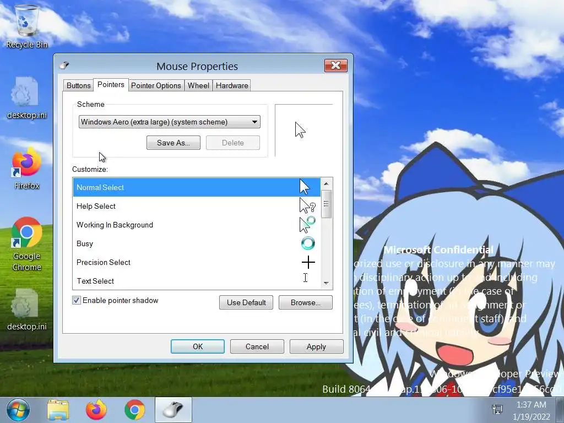The width and height of the screenshot is (564, 423).
Task: Select the Working In Background row
Action: pyautogui.click(x=197, y=225)
